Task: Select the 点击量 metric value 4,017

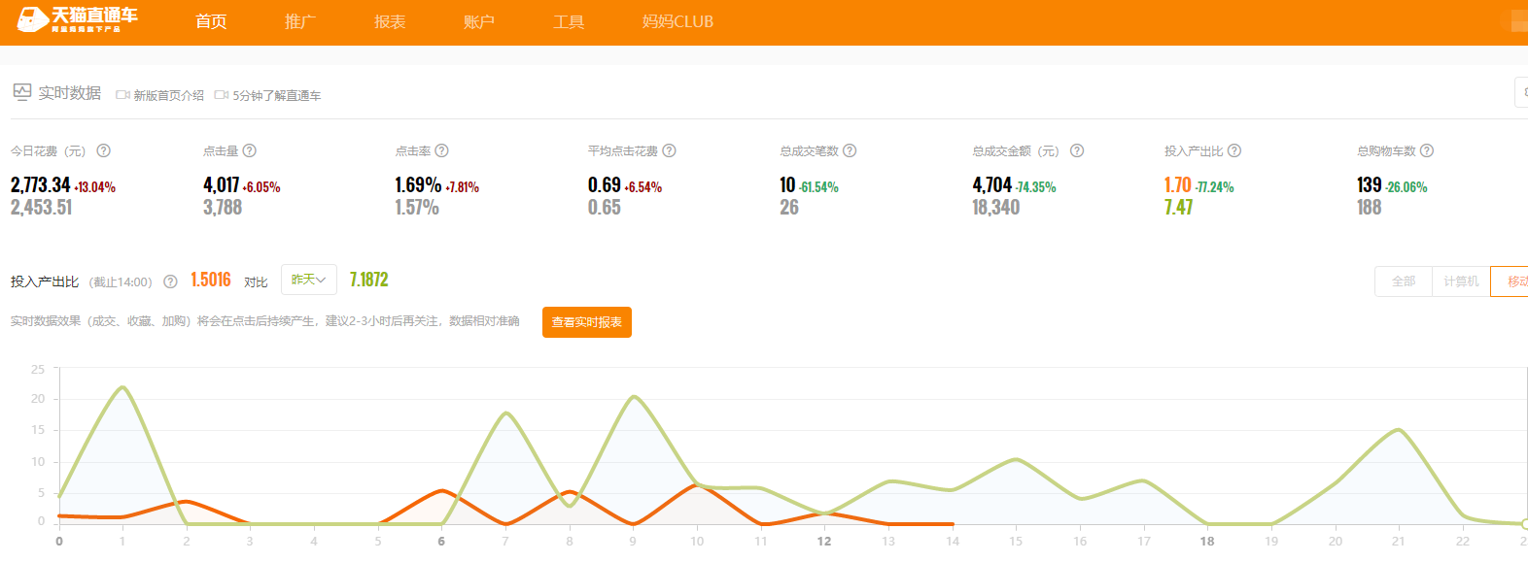Action: 221,185
